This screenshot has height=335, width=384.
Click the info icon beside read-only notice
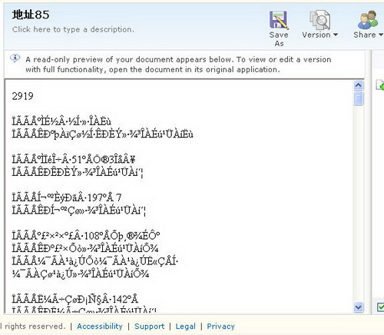(15, 58)
